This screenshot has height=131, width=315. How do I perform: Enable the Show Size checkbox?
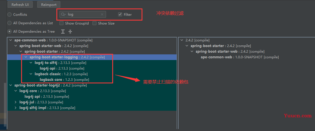click(x=95, y=23)
